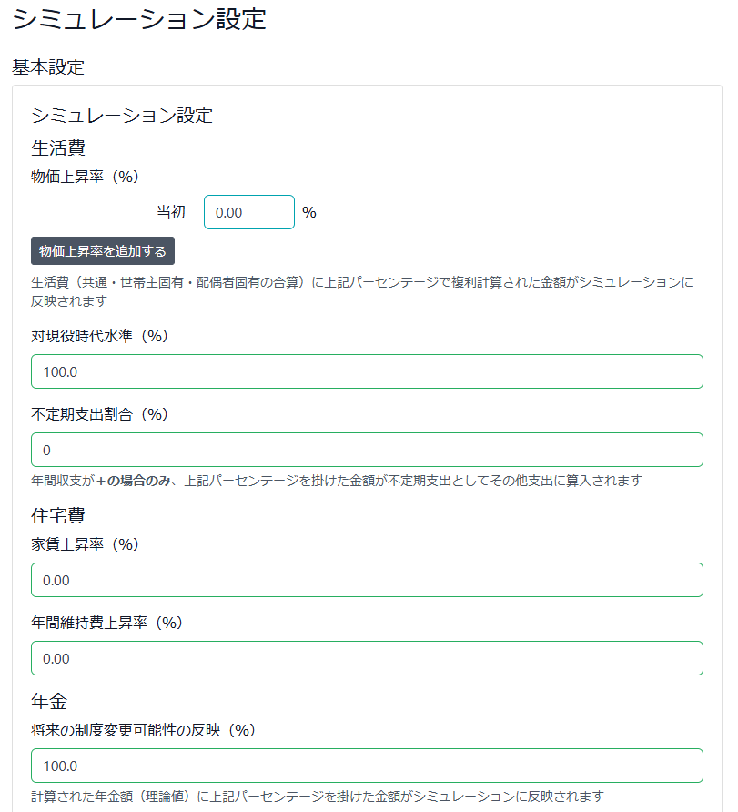Click the 年間維持費上昇率 input showing 0.00
This screenshot has height=812, width=738.
364,657
